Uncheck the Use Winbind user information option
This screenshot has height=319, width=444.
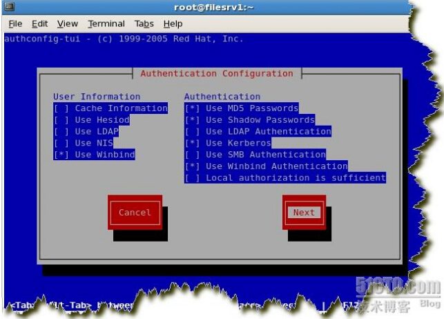point(94,155)
